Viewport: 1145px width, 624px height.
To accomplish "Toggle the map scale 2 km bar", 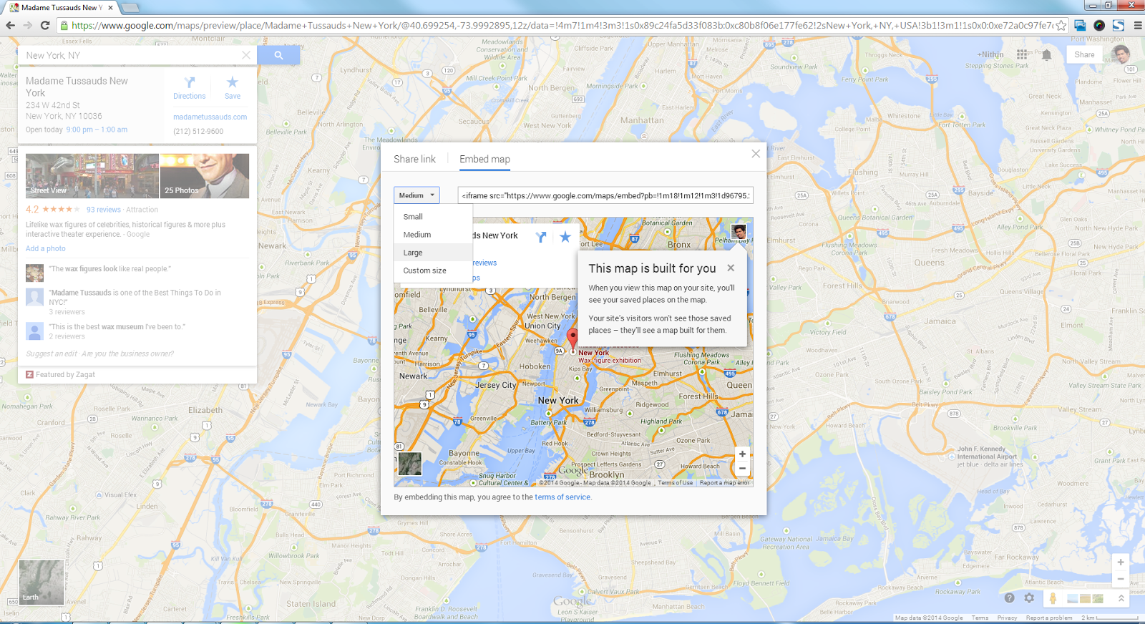I will pos(1109,618).
